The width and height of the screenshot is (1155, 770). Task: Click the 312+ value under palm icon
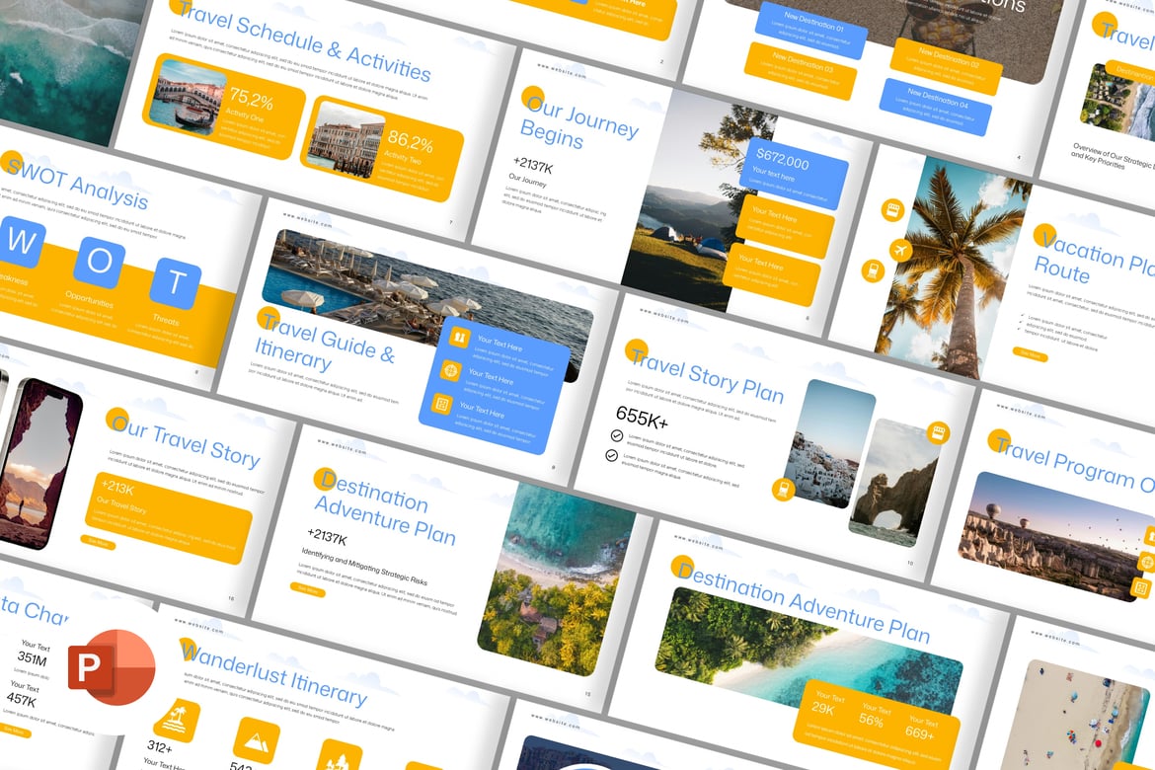point(160,747)
